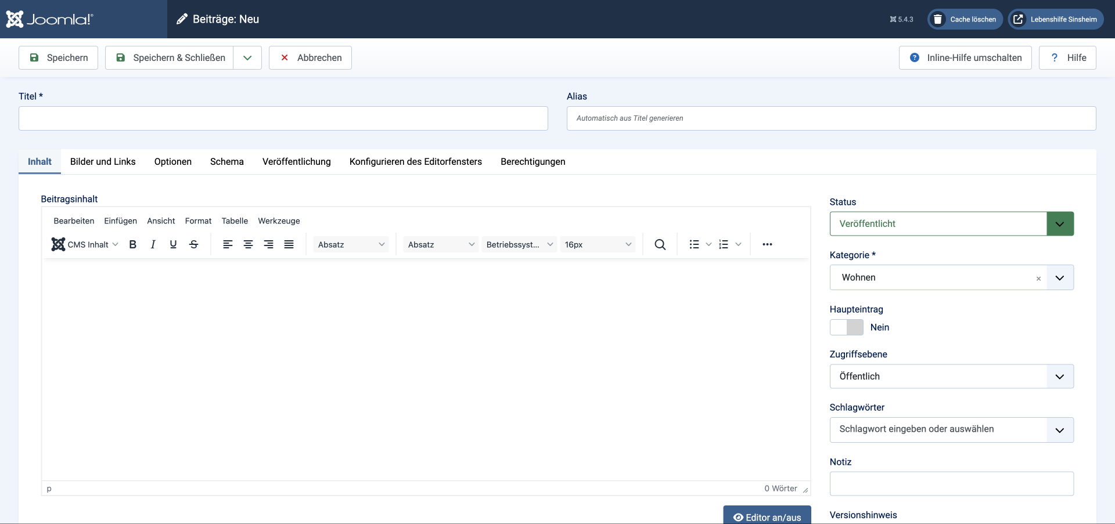Focus the Notiz input field
Screen dimensions: 1115x524
pos(951,483)
